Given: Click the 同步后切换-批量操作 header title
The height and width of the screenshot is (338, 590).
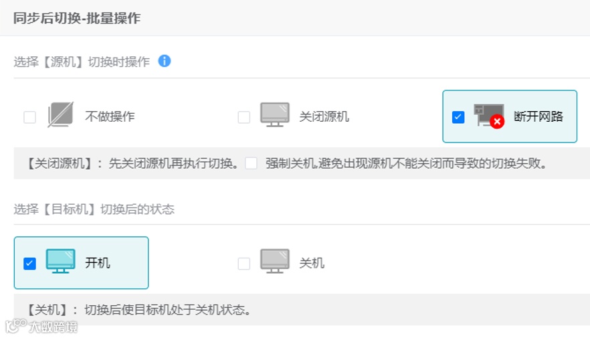Looking at the screenshot, I should 77,18.
